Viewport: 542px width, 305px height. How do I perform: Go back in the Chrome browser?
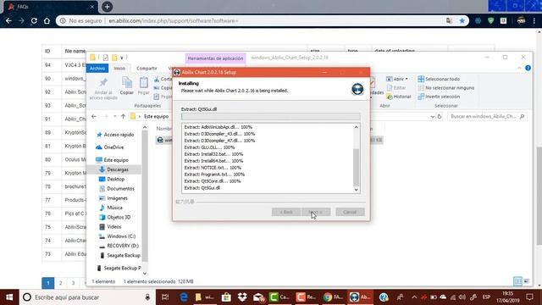[x=8, y=20]
